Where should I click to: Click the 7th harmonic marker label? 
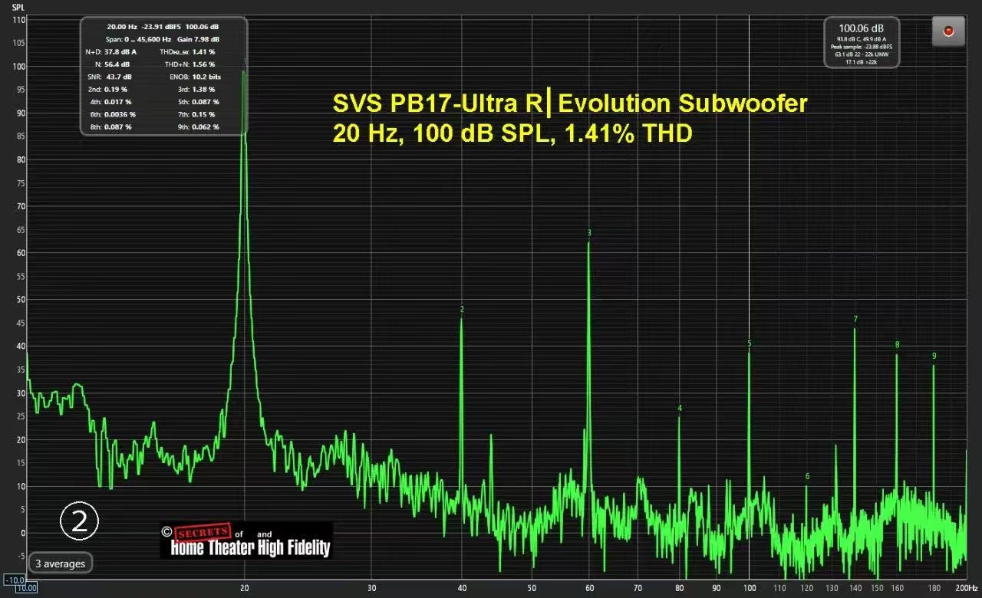(855, 320)
